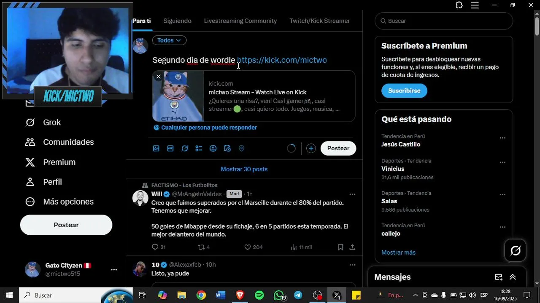Share Will's post
540x303 pixels.
[352, 247]
